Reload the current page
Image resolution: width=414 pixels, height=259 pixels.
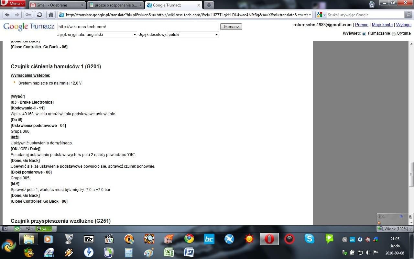coord(39,15)
